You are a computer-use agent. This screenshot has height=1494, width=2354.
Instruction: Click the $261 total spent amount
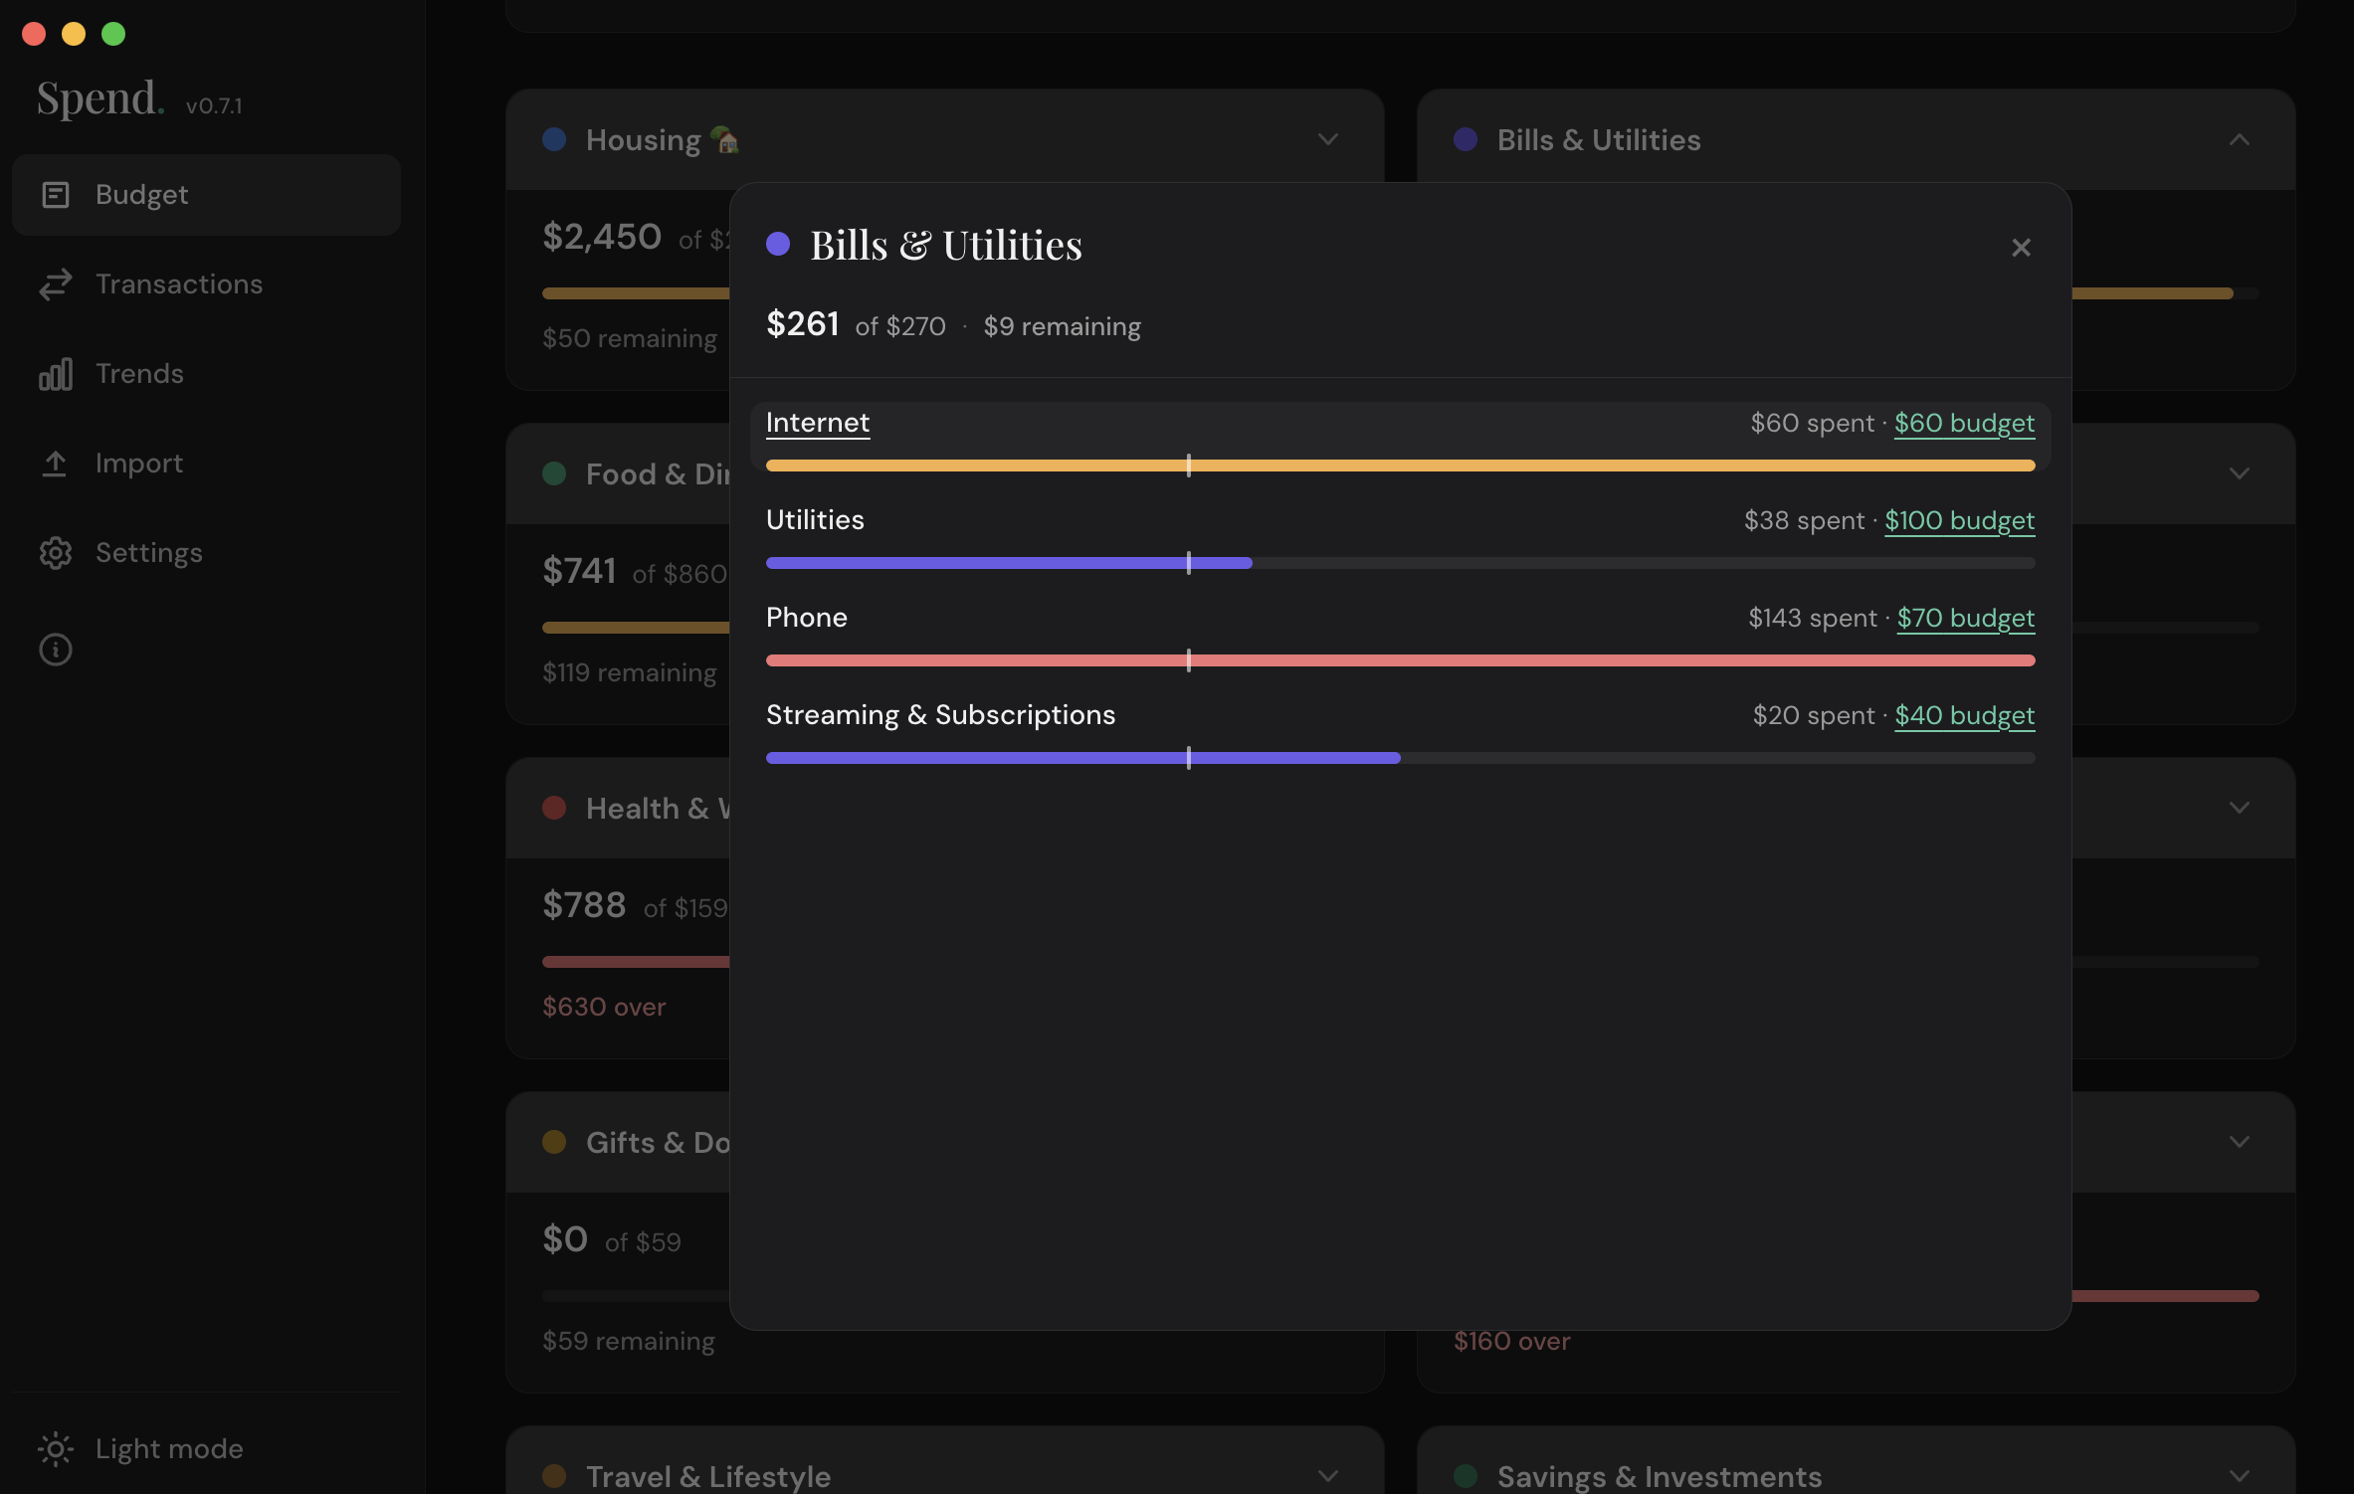tap(803, 324)
